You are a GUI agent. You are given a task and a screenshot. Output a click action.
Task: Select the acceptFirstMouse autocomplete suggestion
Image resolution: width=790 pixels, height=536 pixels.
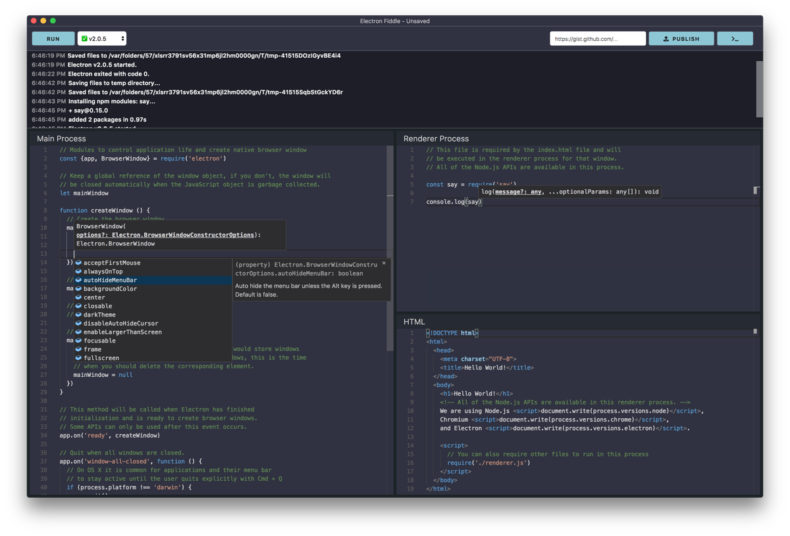(x=153, y=262)
